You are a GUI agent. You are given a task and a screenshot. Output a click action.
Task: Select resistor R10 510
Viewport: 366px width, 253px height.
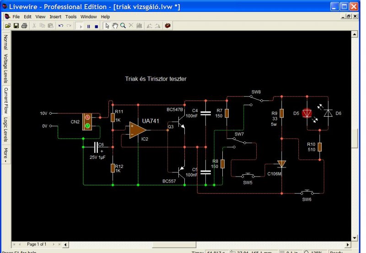319,147
